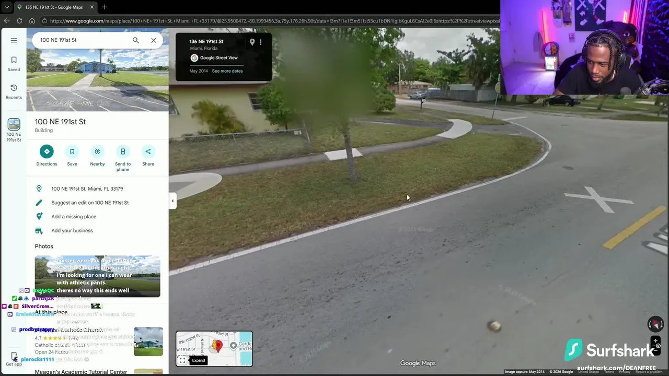The width and height of the screenshot is (669, 376).
Task: Click the location pin icon in Street View card
Action: (252, 42)
